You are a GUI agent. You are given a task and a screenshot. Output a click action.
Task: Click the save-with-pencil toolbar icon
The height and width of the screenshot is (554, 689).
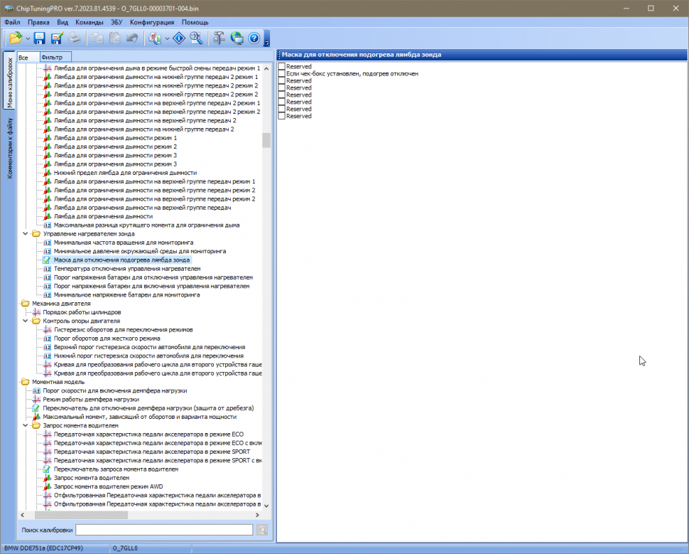57,38
